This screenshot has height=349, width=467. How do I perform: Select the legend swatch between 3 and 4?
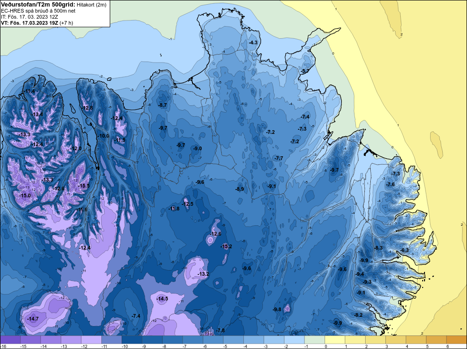pyautogui.click(x=396, y=340)
